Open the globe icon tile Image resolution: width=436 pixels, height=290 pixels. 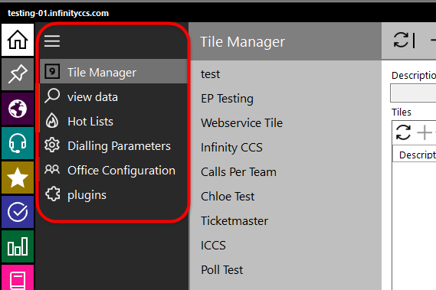(x=18, y=109)
